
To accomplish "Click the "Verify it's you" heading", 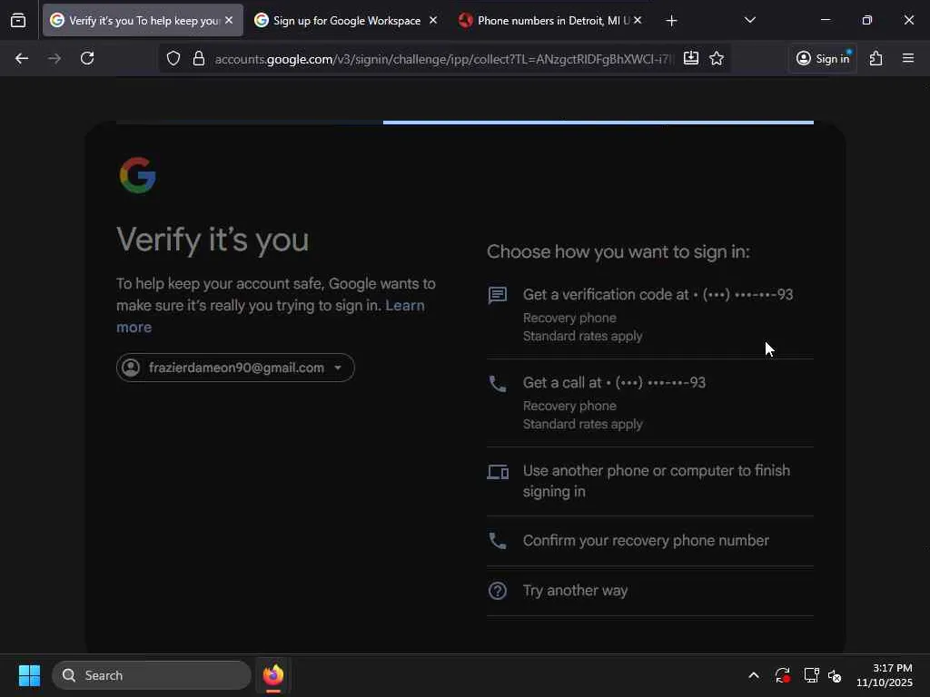I will coord(213,240).
